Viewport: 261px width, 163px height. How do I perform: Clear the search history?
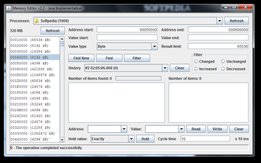click(179, 68)
